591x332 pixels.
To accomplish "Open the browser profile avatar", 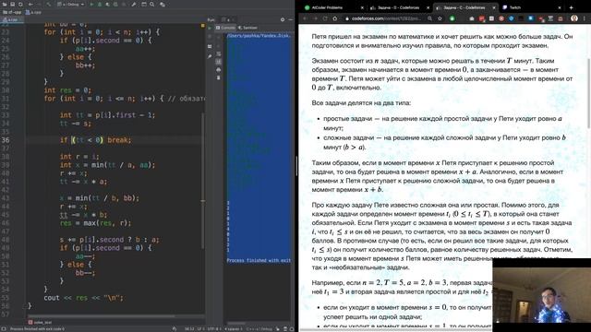I will pos(574,18).
